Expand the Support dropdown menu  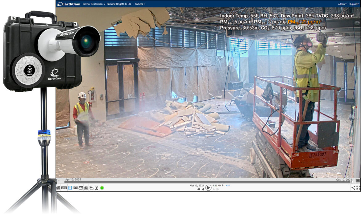354,4
